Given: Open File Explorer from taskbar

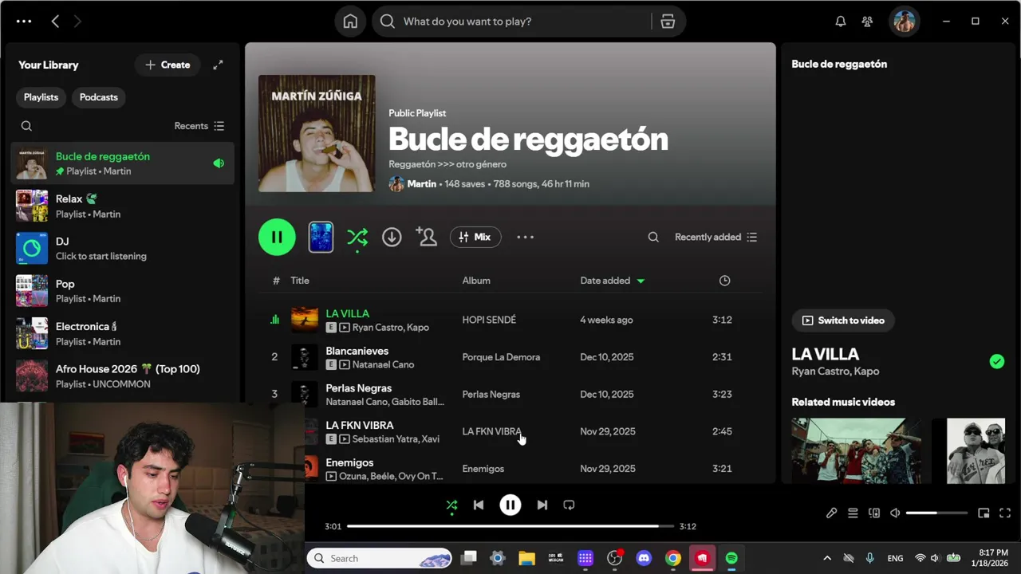Looking at the screenshot, I should [x=526, y=558].
